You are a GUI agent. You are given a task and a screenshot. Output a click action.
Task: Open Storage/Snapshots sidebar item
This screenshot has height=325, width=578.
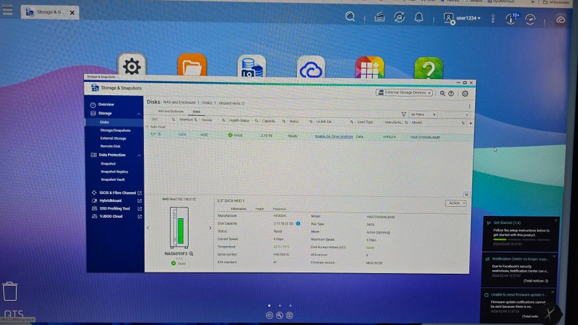pyautogui.click(x=115, y=130)
